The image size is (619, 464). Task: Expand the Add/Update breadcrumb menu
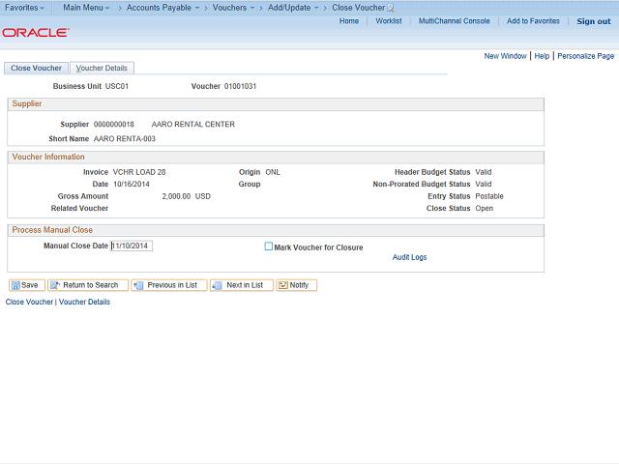293,8
